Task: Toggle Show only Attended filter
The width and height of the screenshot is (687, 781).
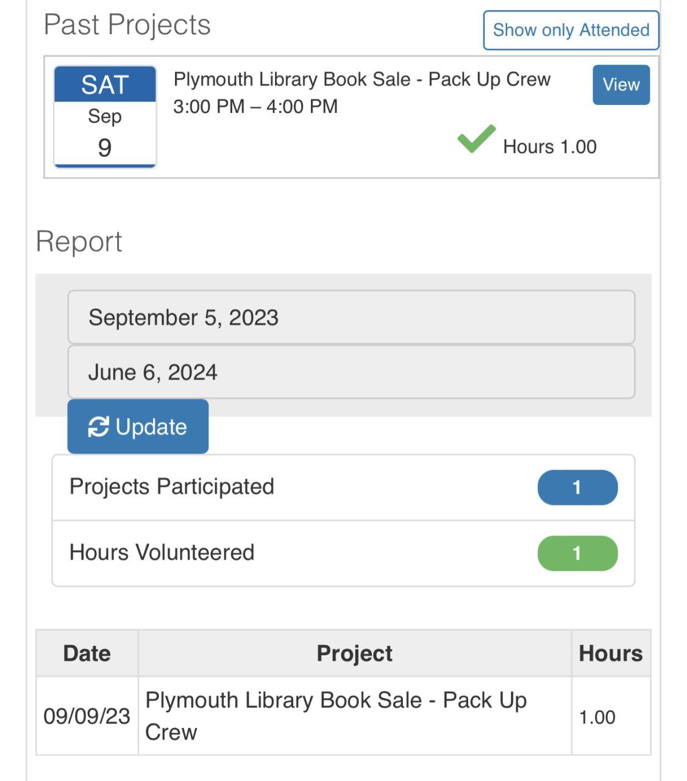Action: [x=571, y=30]
